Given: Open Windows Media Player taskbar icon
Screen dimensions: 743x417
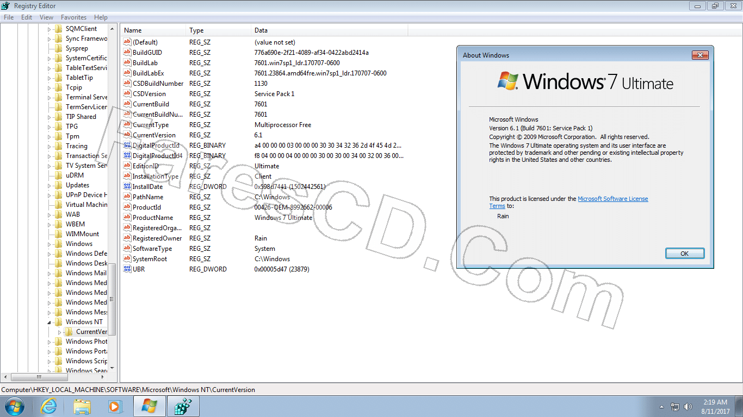Looking at the screenshot, I should coord(114,406).
